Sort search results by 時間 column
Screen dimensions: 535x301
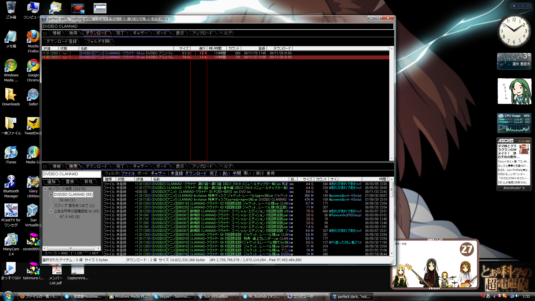[x=375, y=179]
